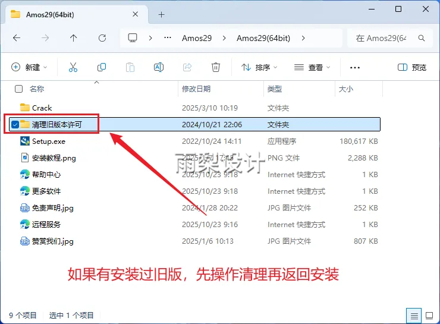The height and width of the screenshot is (324, 440).
Task: Select the 安装教程.png file name
Action: (x=54, y=158)
